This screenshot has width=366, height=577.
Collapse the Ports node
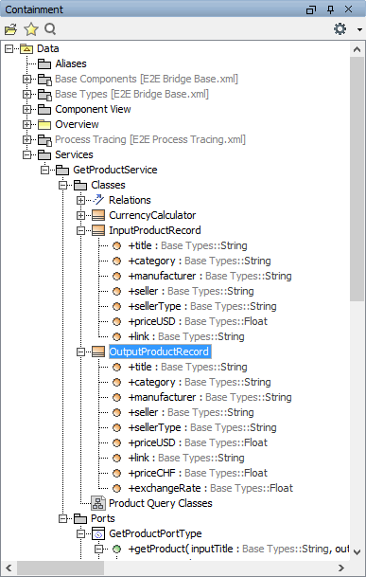[62, 518]
